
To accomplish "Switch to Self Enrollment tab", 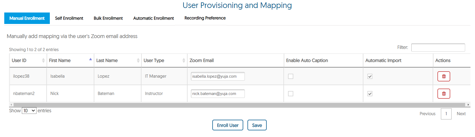I will tap(69, 18).
